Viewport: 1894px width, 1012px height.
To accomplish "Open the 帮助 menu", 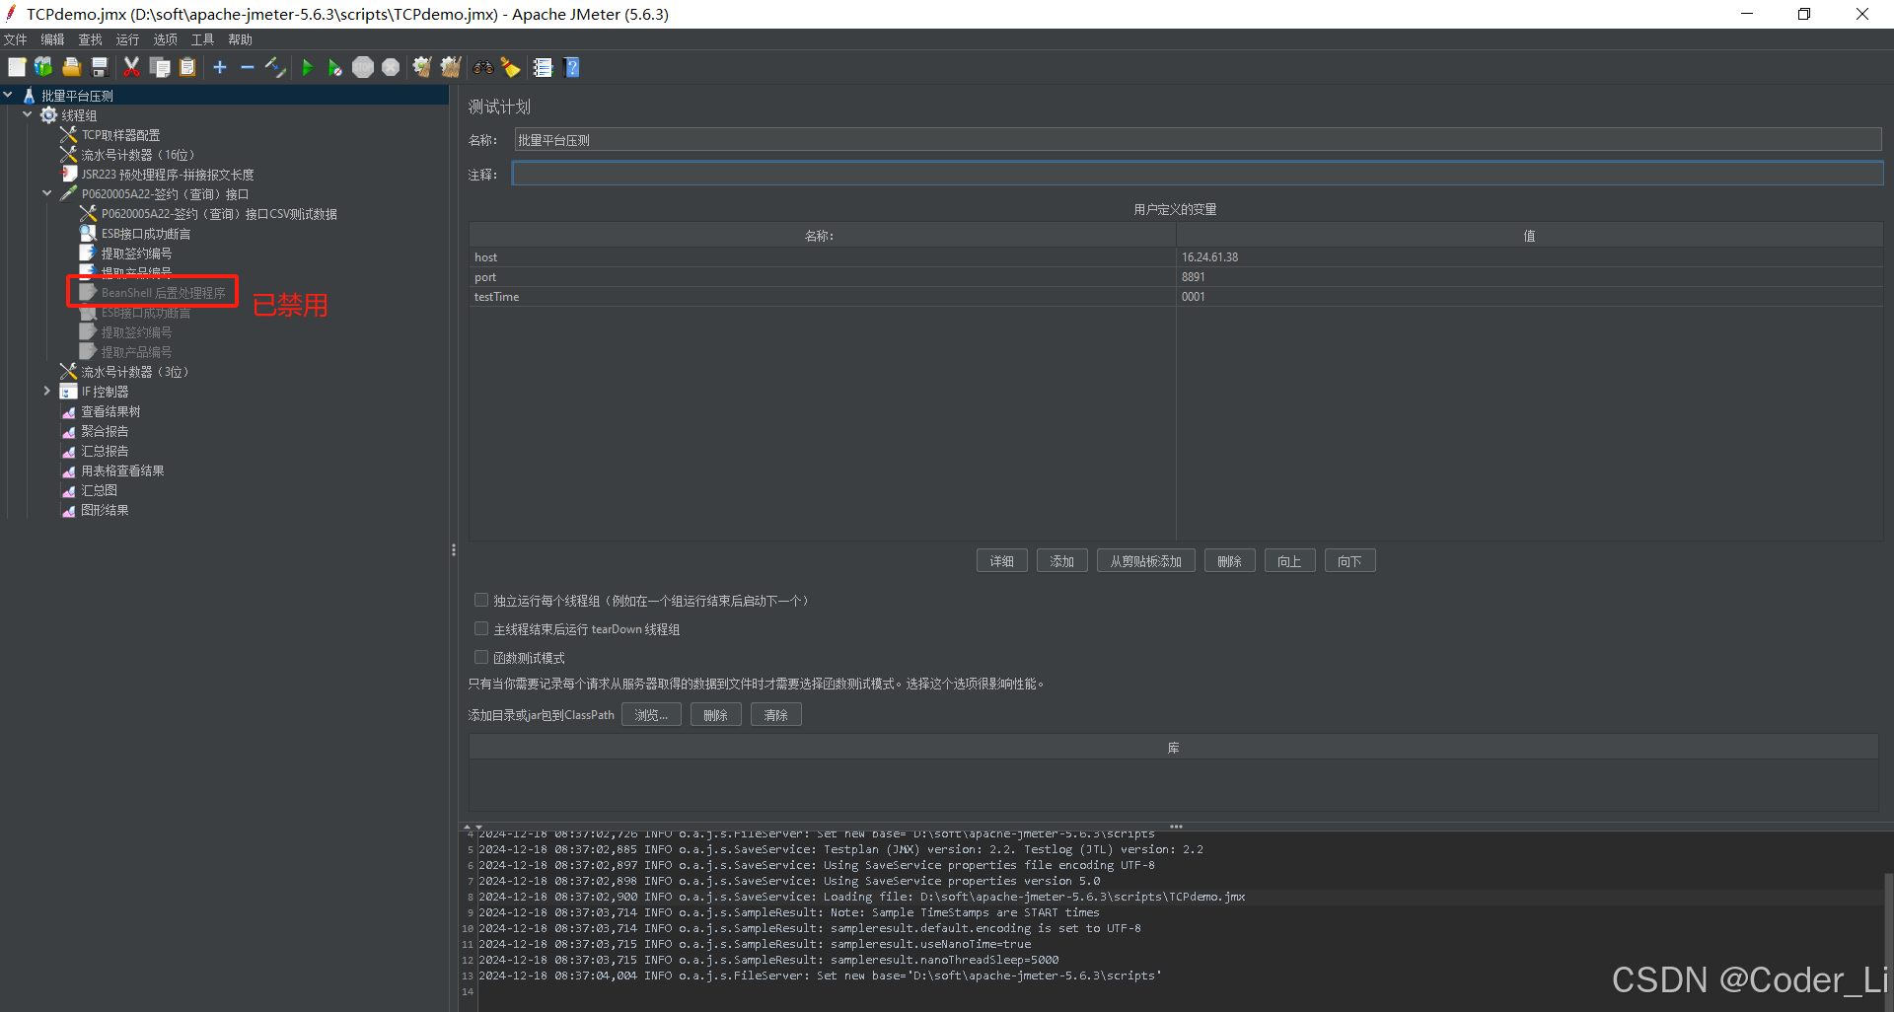I will point(240,39).
